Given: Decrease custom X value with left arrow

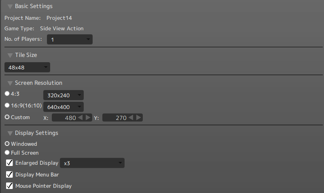Looking at the screenshot, I should (x=80, y=118).
